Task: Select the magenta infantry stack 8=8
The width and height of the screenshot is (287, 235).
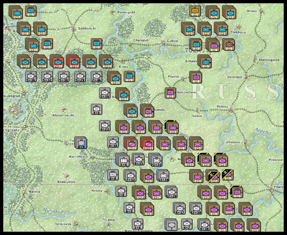Action: [222, 226]
